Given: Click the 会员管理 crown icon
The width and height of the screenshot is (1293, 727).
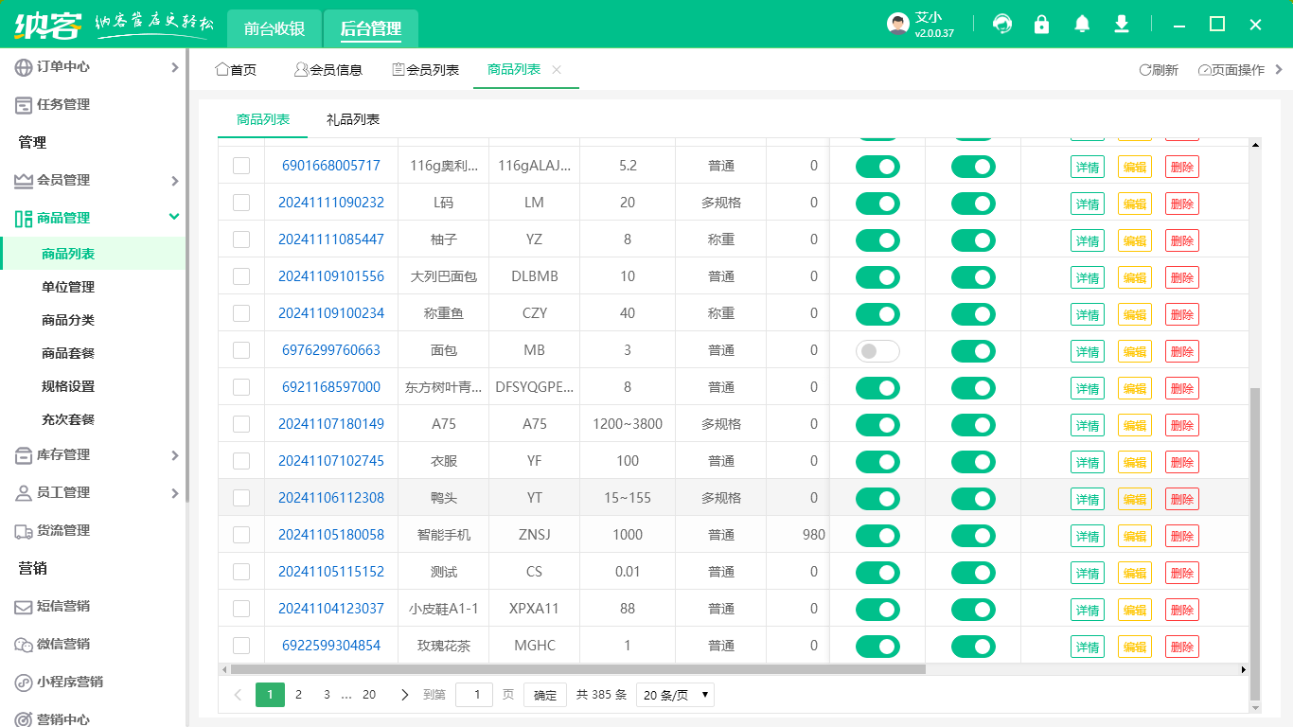Looking at the screenshot, I should [x=24, y=181].
